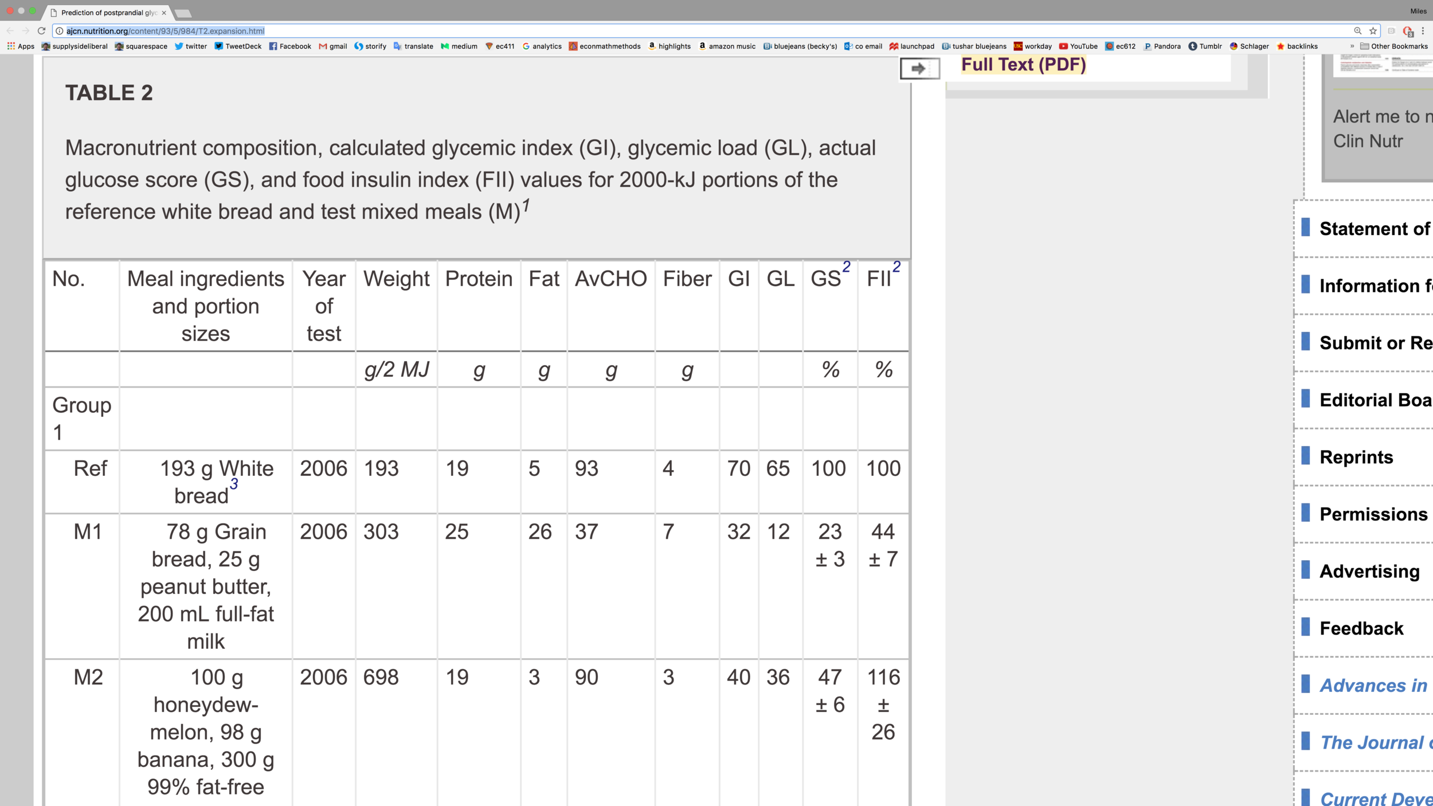The image size is (1433, 806).
Task: Expand the Permissions section
Action: [x=1372, y=512]
